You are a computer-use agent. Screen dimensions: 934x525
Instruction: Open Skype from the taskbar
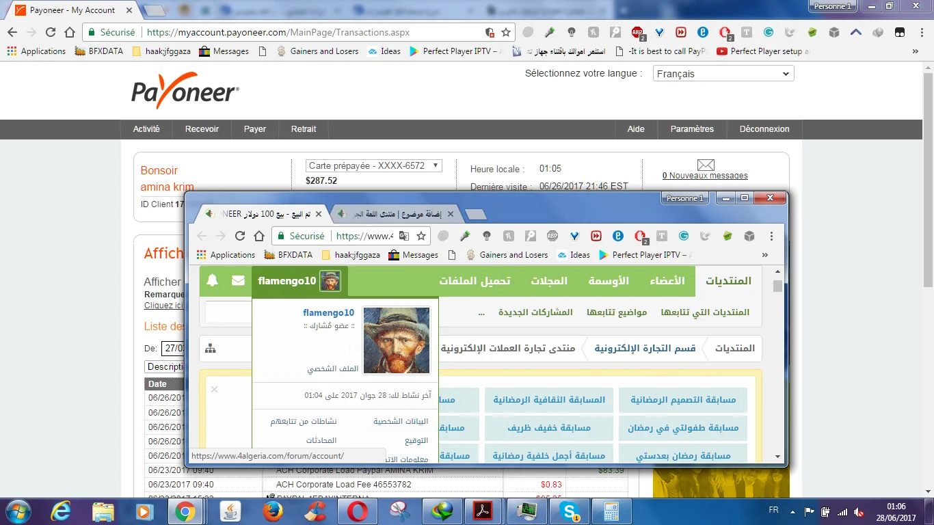coord(569,511)
